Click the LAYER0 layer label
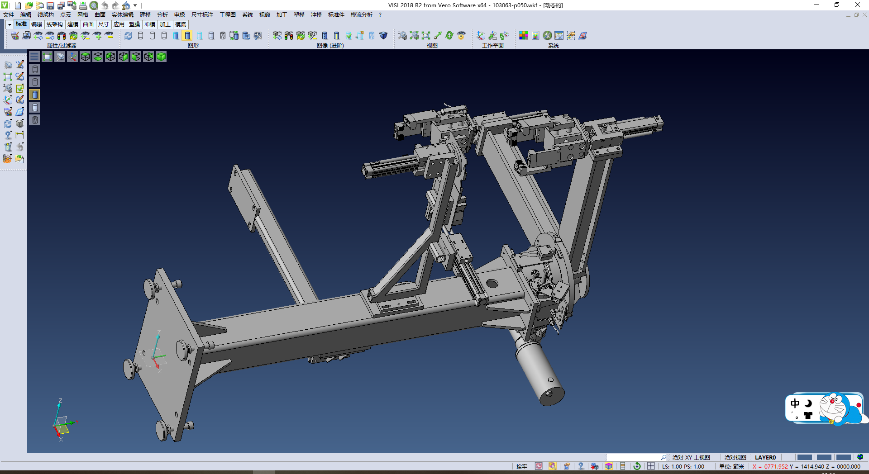The width and height of the screenshot is (869, 474). (765, 457)
